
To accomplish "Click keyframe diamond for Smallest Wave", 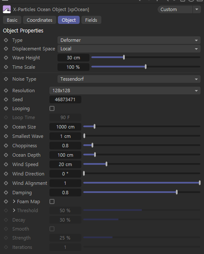I will tap(6, 136).
